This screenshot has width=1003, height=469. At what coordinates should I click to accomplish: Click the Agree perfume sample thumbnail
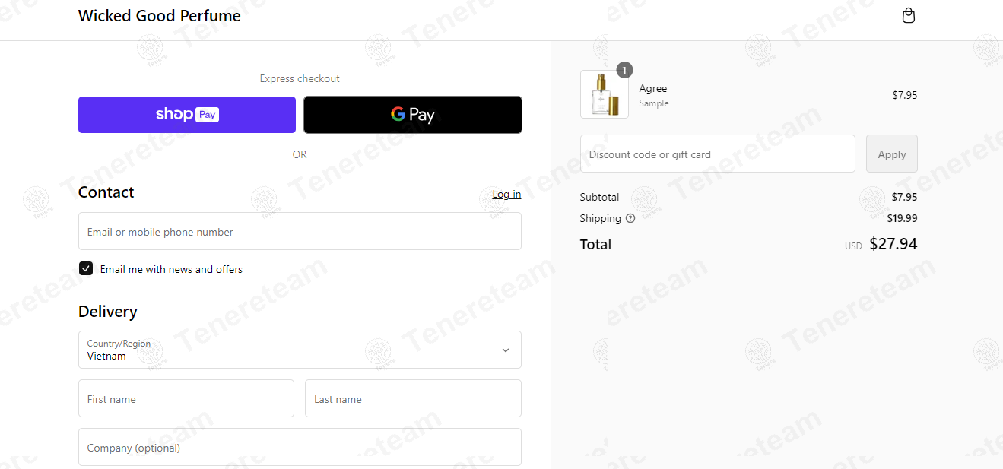(x=605, y=94)
